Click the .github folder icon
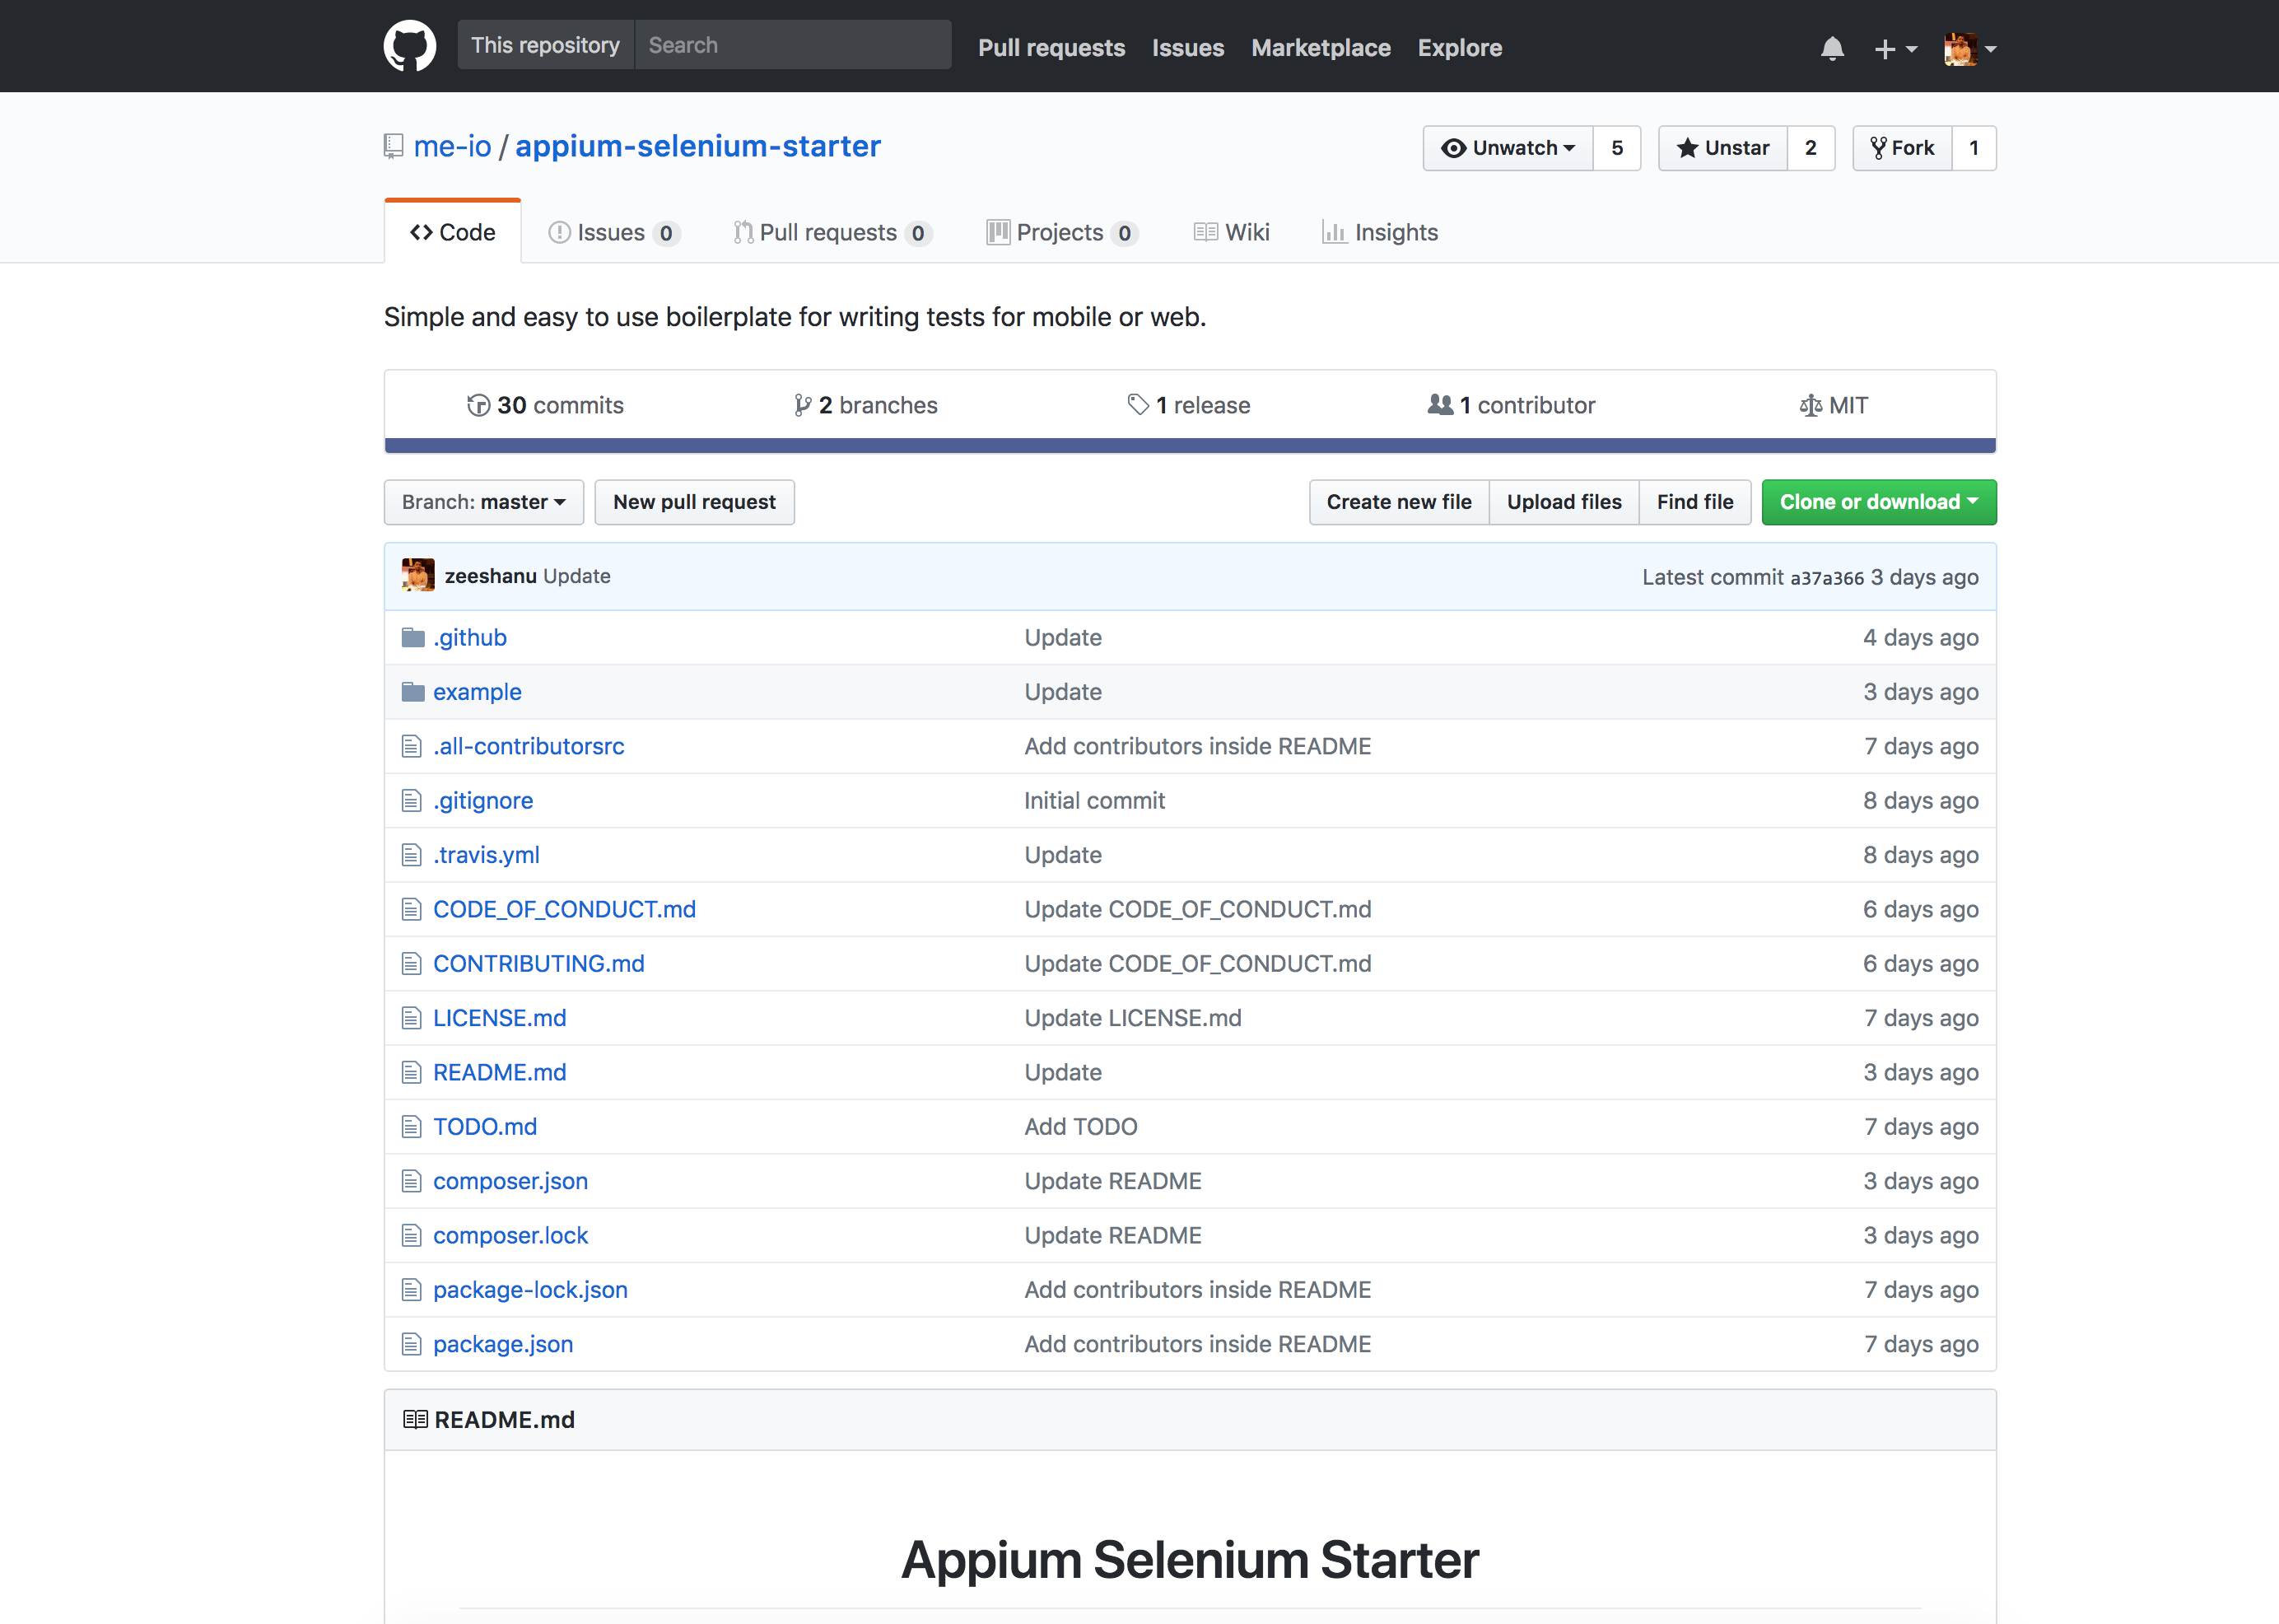This screenshot has width=2279, height=1624. pos(412,637)
